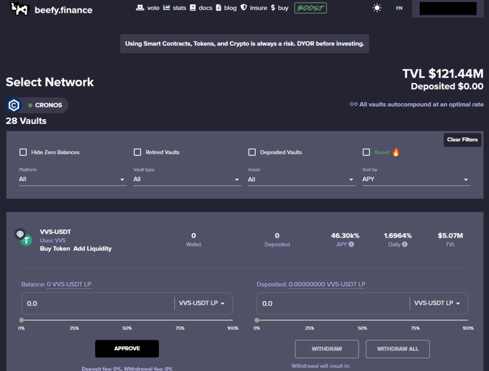
Task: Open the insure menu item
Action: pyautogui.click(x=259, y=8)
